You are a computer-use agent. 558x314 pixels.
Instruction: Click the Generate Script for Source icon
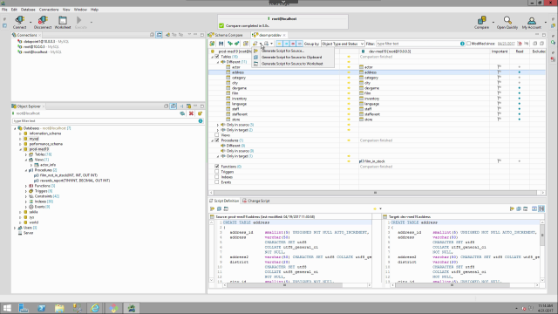tap(255, 44)
